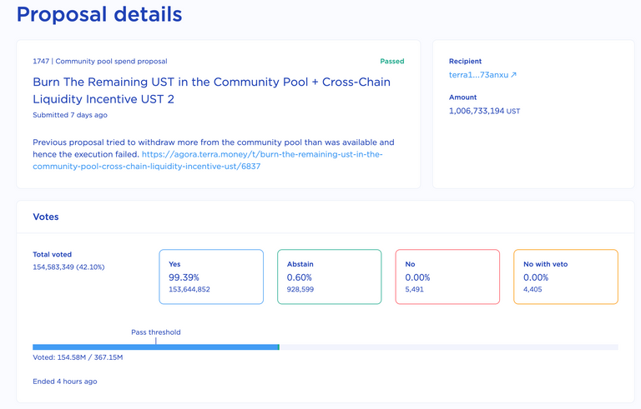Click the Voted: 154.58M / 367.15M text

click(x=78, y=357)
